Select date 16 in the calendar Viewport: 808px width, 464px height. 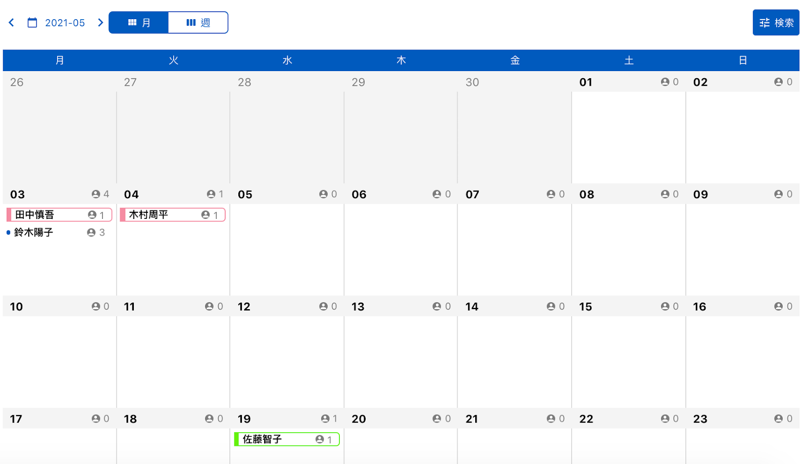[699, 307]
